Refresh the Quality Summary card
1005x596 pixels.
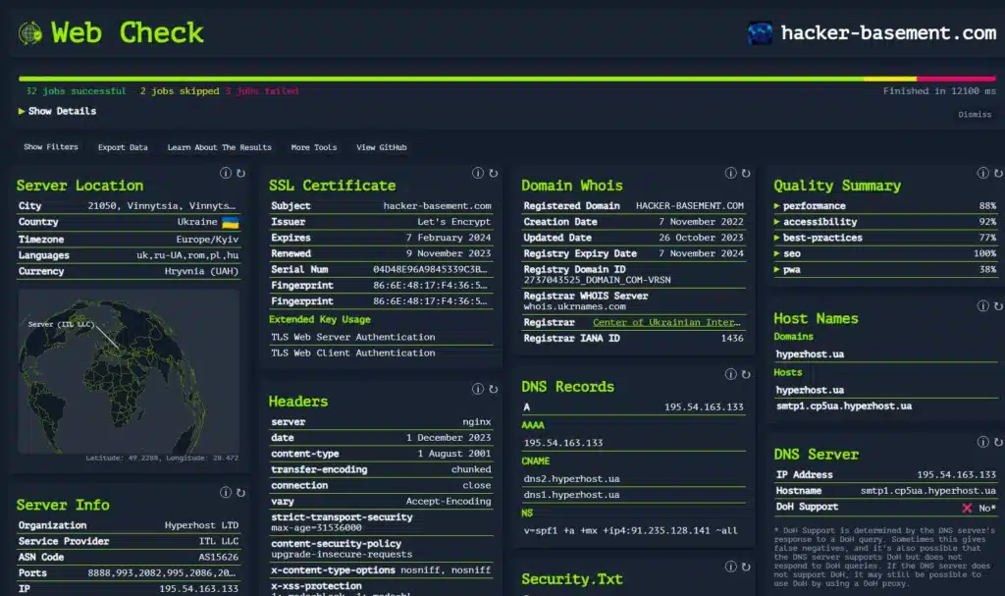tap(998, 173)
